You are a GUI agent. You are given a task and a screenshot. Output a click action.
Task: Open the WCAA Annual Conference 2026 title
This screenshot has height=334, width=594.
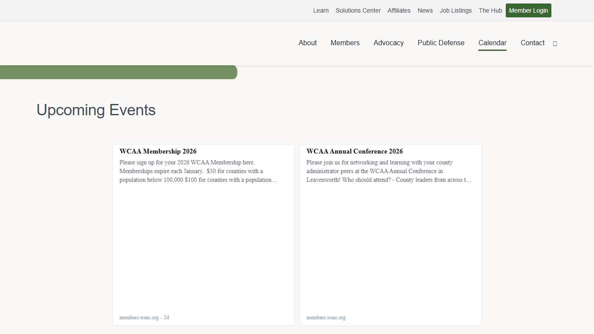pyautogui.click(x=354, y=151)
